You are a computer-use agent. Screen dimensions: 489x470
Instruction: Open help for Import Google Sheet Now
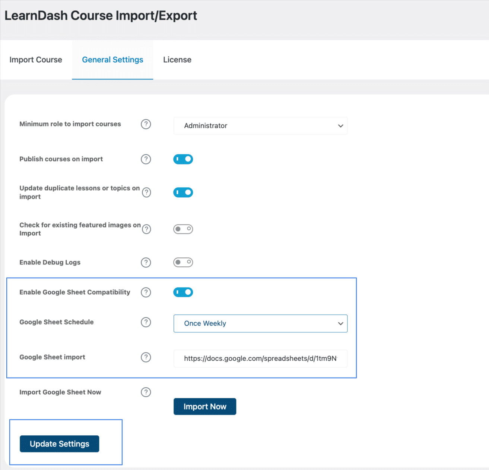point(146,392)
